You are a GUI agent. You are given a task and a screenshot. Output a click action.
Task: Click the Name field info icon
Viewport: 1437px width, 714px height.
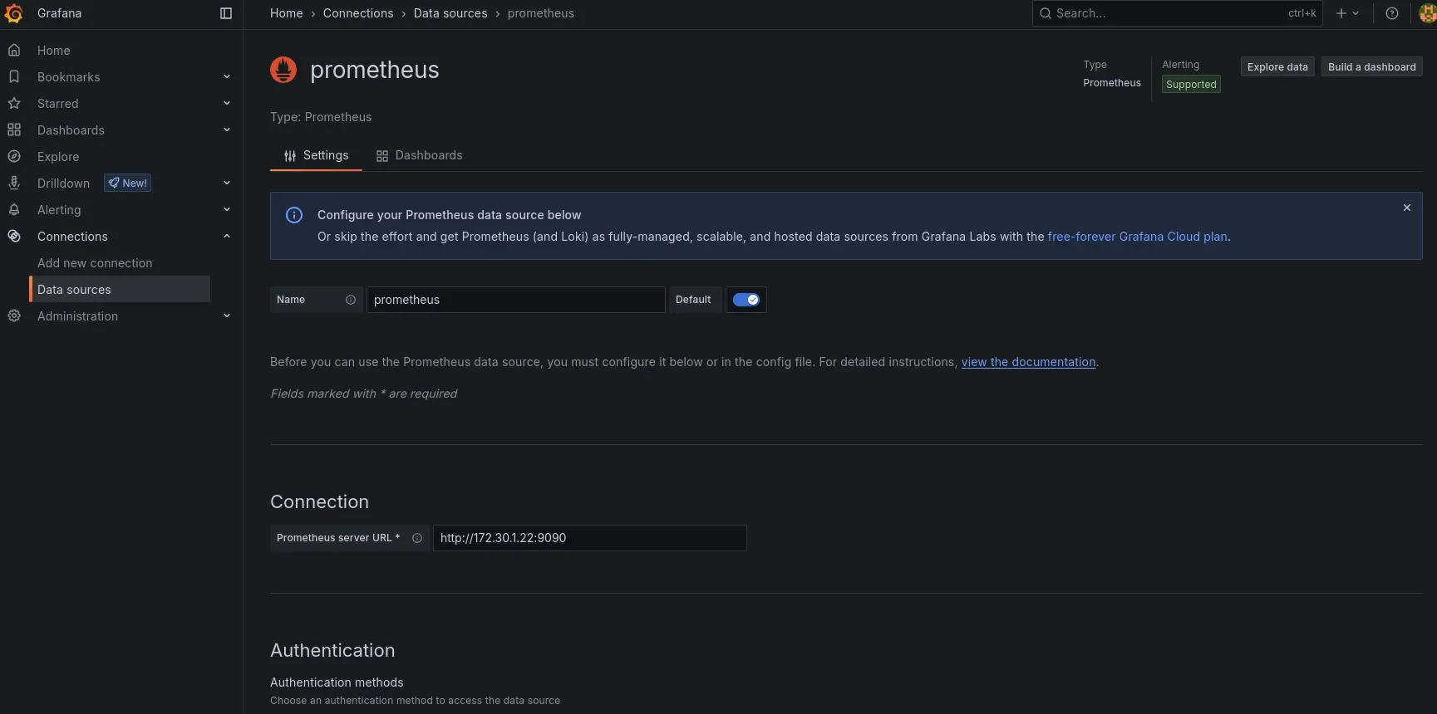351,300
